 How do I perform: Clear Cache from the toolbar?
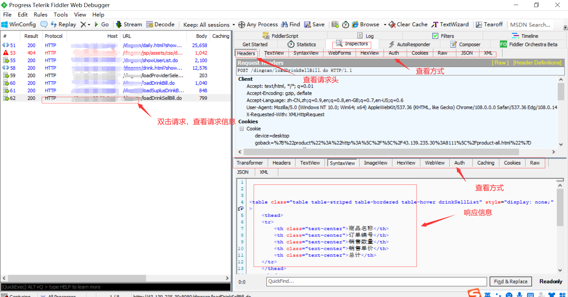click(408, 25)
